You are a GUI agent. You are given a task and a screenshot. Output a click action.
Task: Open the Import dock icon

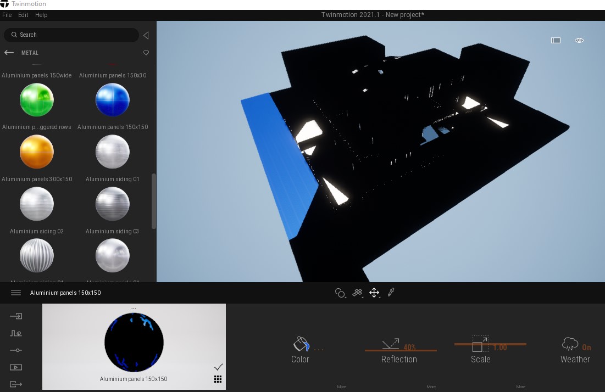pyautogui.click(x=16, y=316)
